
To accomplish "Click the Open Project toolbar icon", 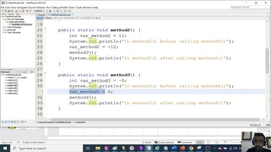I will pyautogui.click(x=9, y=11).
